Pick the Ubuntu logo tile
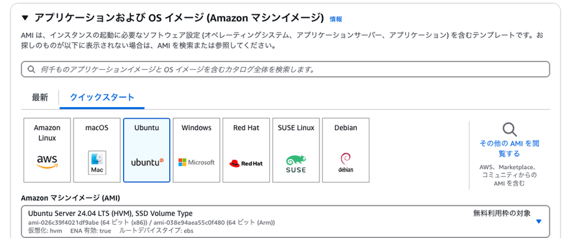 point(147,162)
